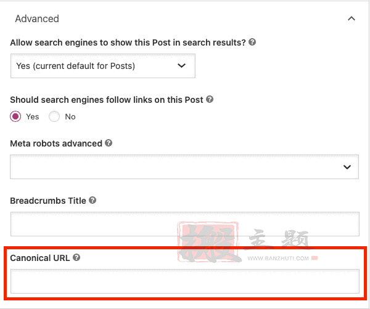Click into the Canonical URL input field
Viewport: 370px width, 309px height.
point(185,281)
